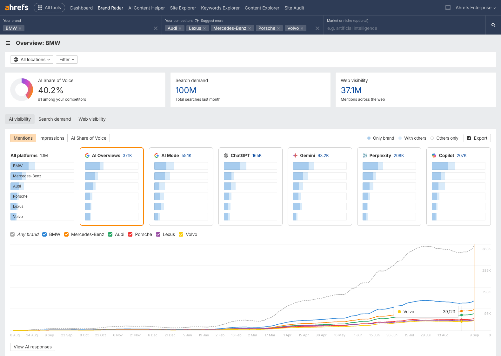Click the AI Share of Voice donut chart
Image resolution: width=501 pixels, height=356 pixels.
[22, 90]
